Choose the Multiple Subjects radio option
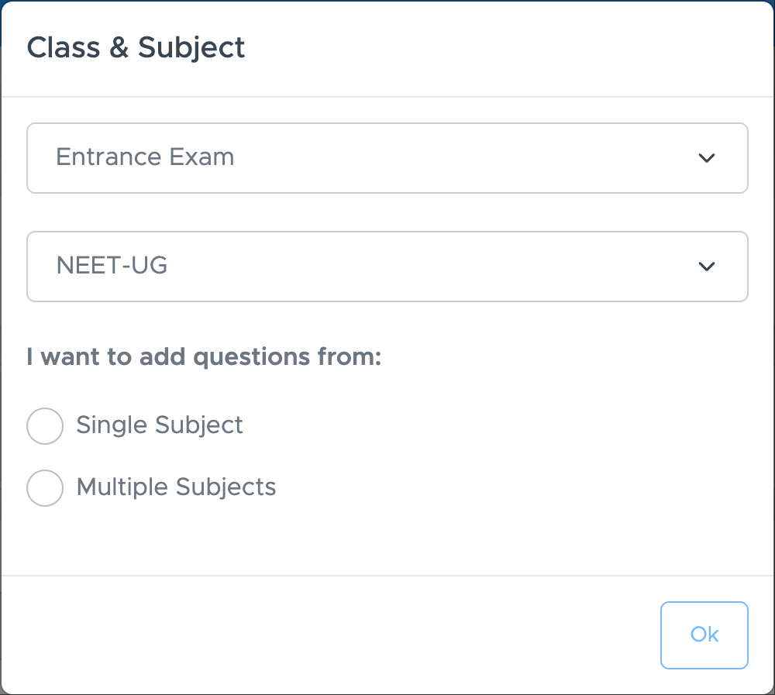 [45, 488]
